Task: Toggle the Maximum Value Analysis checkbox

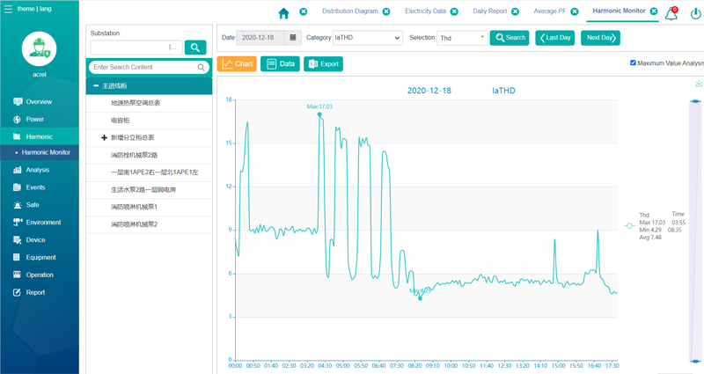Action: click(633, 63)
